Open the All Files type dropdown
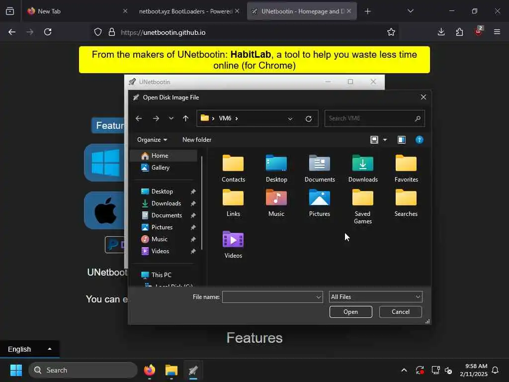 [x=376, y=297]
